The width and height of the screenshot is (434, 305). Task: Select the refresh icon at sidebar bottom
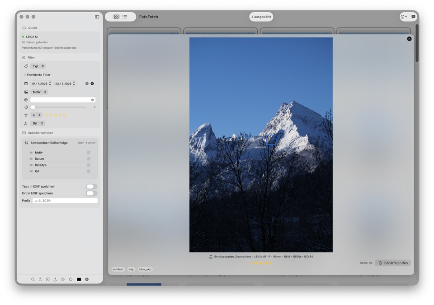tap(40, 279)
